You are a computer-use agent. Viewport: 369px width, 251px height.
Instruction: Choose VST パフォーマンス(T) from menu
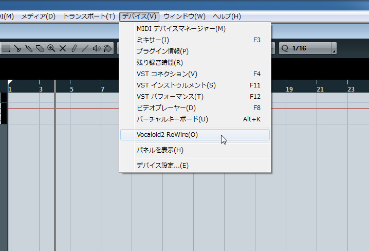pyautogui.click(x=195, y=97)
